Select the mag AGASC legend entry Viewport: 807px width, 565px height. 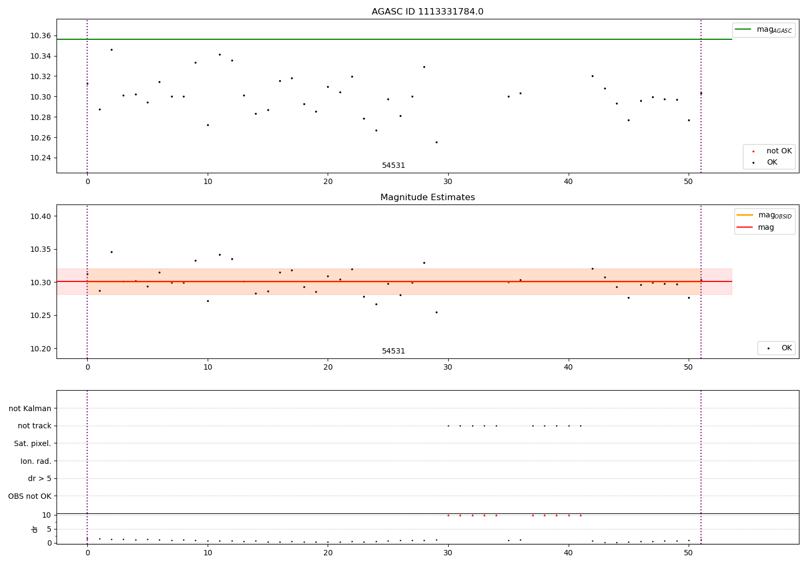click(x=763, y=30)
